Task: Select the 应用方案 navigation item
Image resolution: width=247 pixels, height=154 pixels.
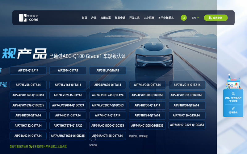Action: tap(106, 18)
